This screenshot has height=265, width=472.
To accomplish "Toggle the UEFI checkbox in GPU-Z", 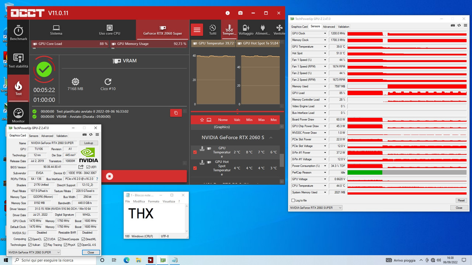I will tap(88, 167).
